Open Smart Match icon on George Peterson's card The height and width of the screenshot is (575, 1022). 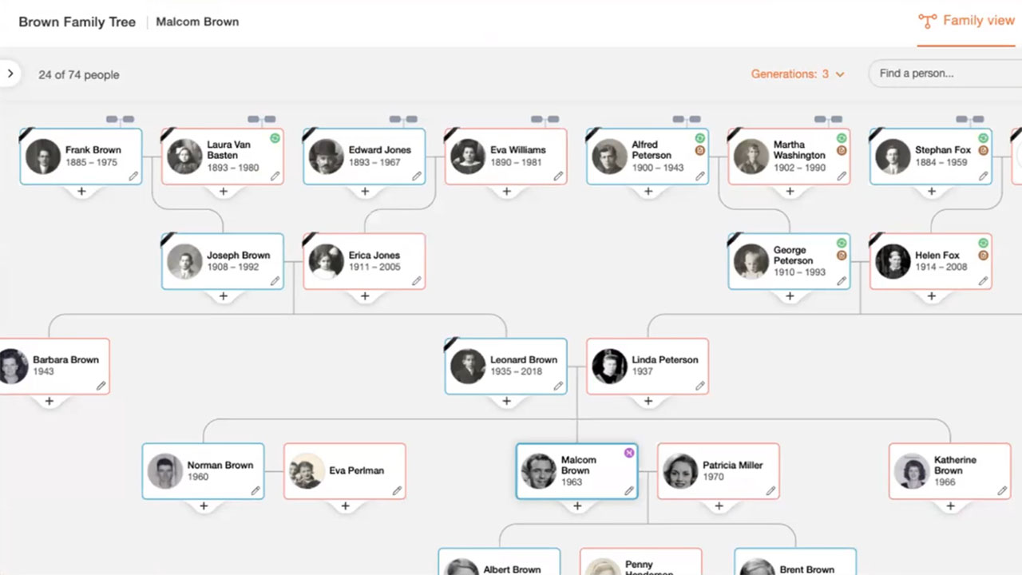pyautogui.click(x=841, y=243)
